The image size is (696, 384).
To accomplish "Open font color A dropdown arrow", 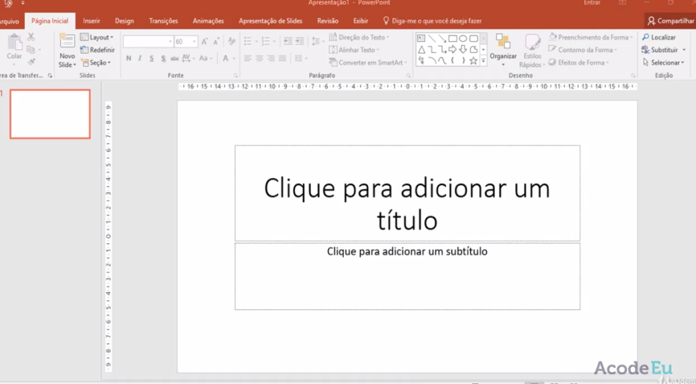I will point(234,58).
